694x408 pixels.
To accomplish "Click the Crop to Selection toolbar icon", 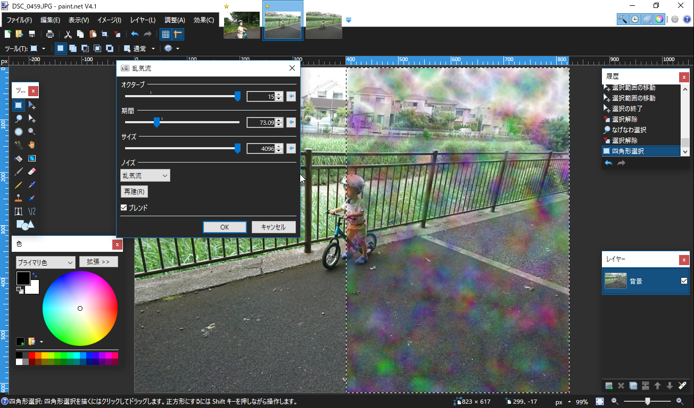I will [105, 34].
